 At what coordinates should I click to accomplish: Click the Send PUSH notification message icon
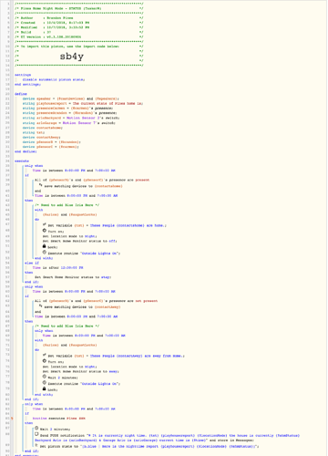(x=36, y=434)
